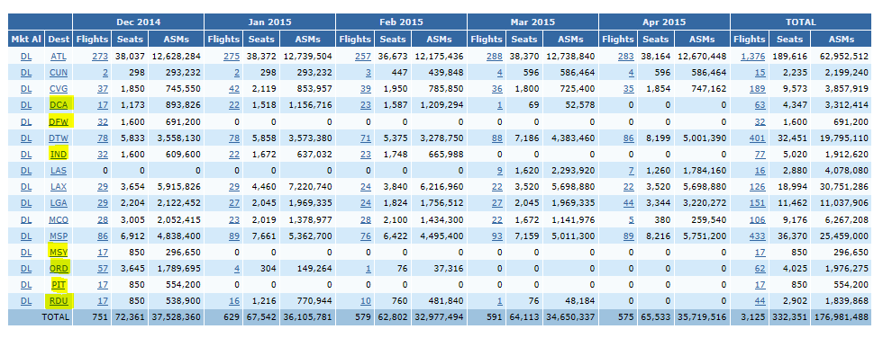
Task: Open LAS's Mar 2015 flights count 9
Action: [499, 170]
